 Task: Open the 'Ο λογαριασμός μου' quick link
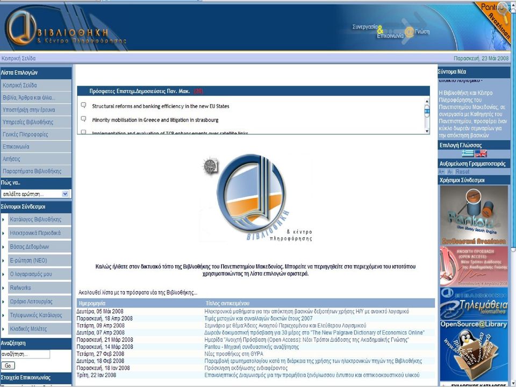pyautogui.click(x=40, y=275)
